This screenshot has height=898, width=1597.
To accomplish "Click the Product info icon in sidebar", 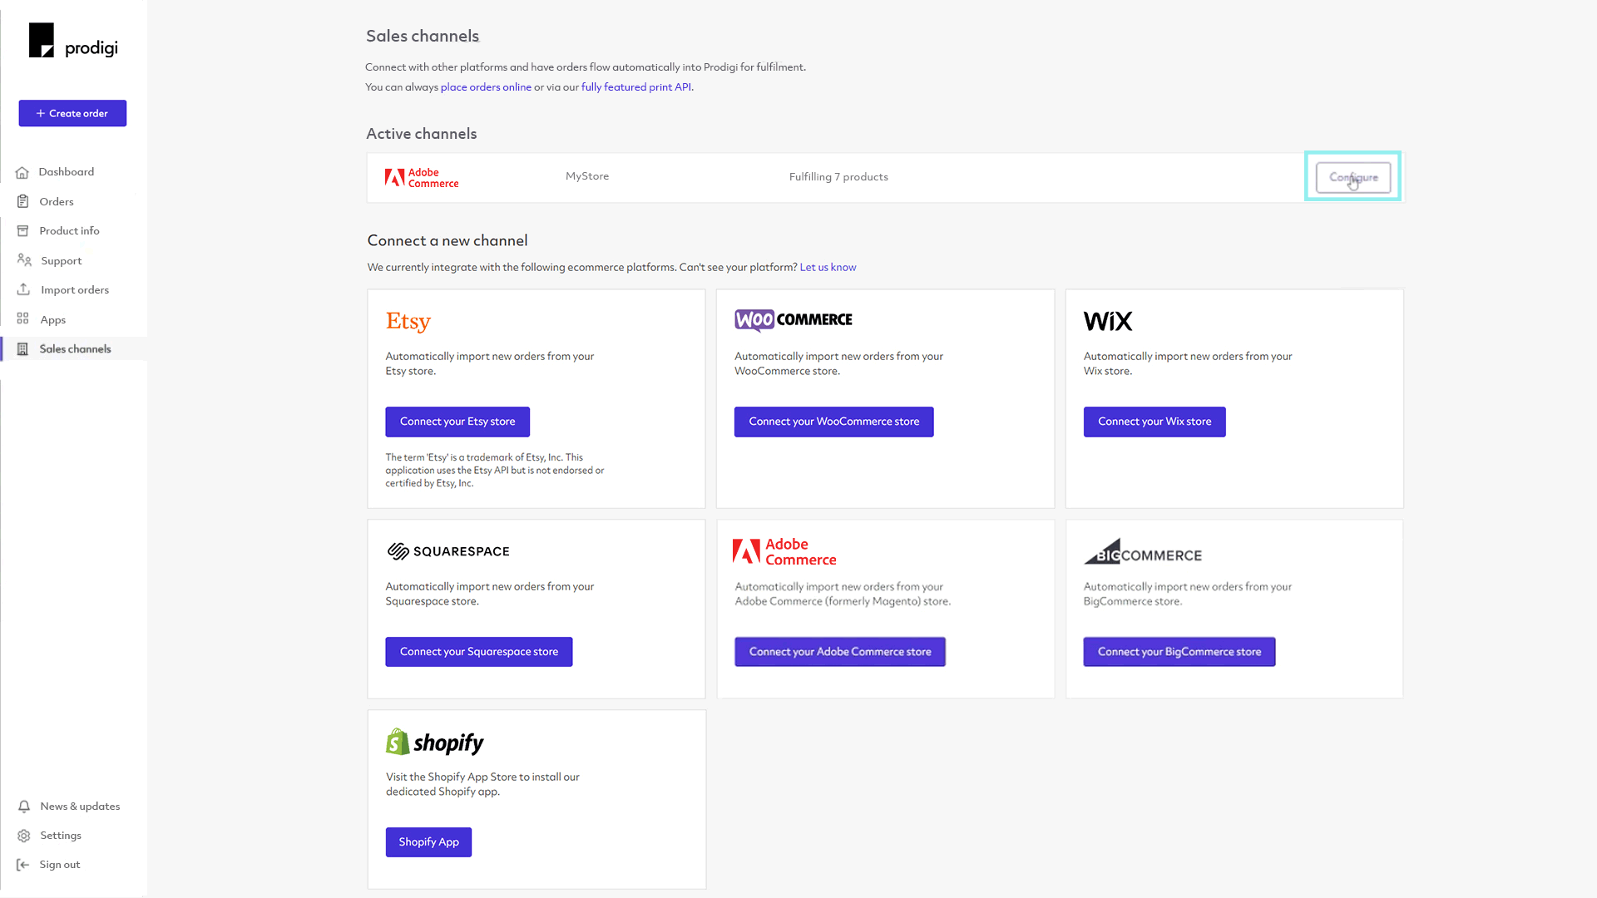I will click(23, 230).
